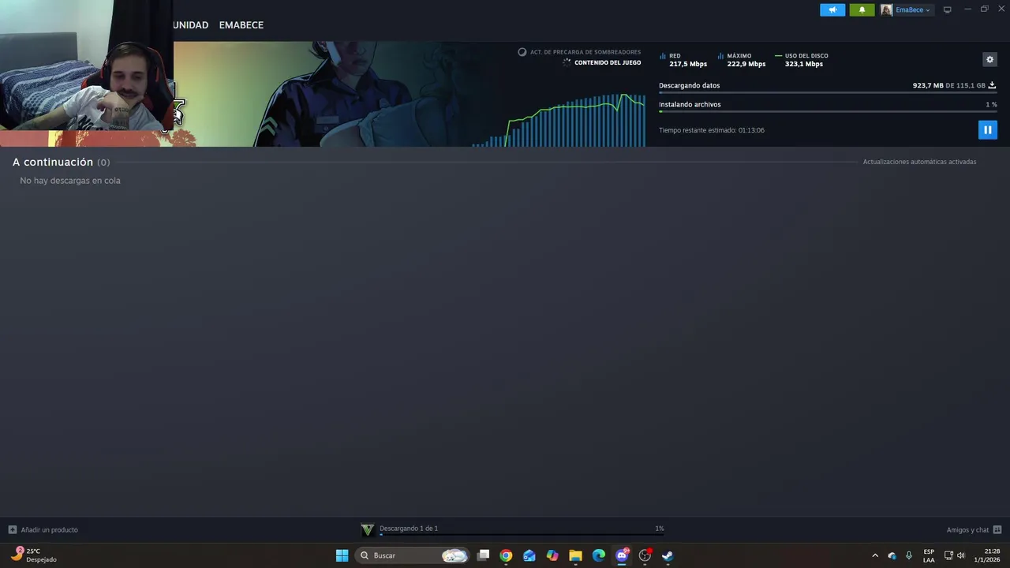
Task: Open Discord from the taskbar
Action: (x=622, y=555)
